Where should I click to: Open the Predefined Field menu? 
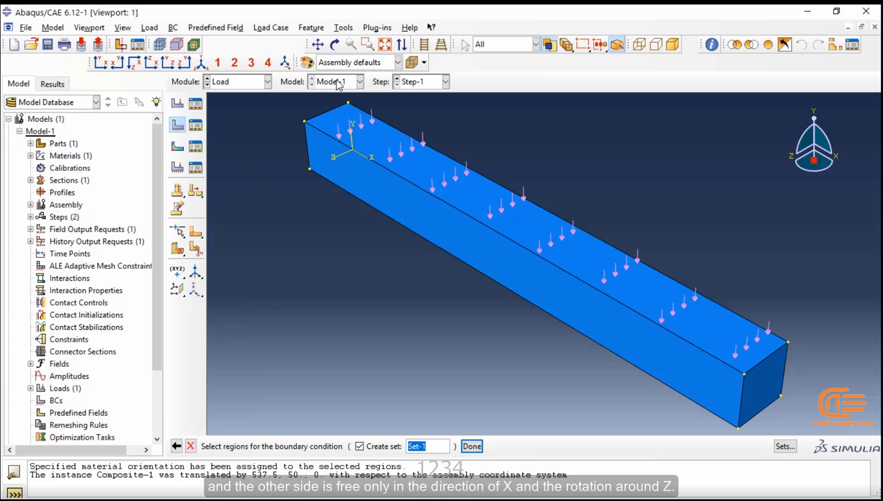tap(215, 27)
